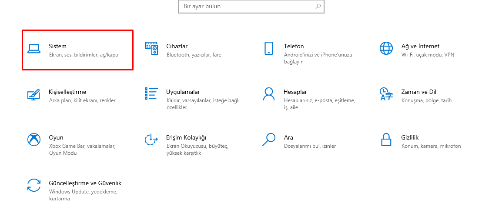Click 'Android'inizi ve iPhone'unuzu bağlayın' text
The image size is (502, 213).
(318, 58)
